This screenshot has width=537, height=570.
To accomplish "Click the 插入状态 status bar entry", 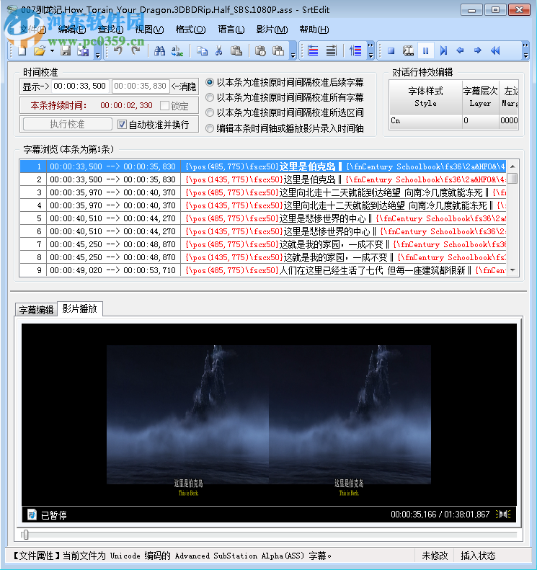I will pyautogui.click(x=478, y=556).
